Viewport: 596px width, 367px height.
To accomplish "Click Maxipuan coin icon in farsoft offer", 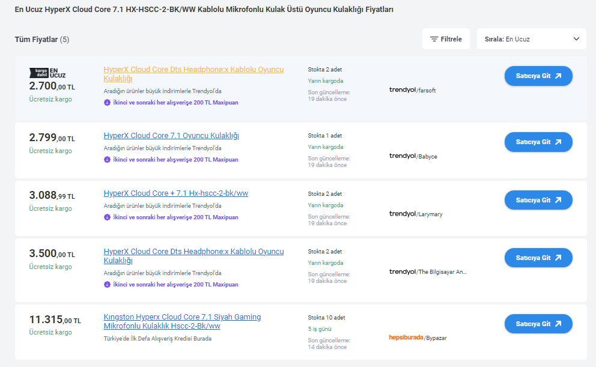I will (107, 103).
